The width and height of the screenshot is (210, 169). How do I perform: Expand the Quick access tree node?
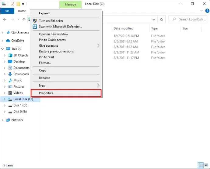click(2, 32)
